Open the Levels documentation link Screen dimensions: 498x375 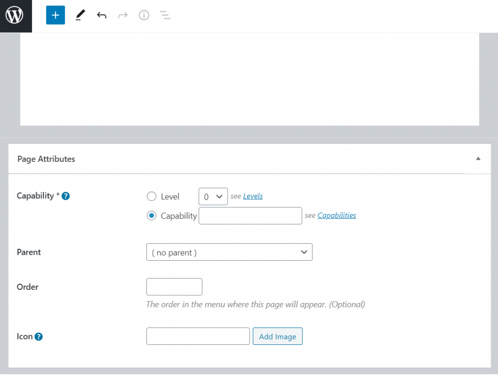click(253, 196)
